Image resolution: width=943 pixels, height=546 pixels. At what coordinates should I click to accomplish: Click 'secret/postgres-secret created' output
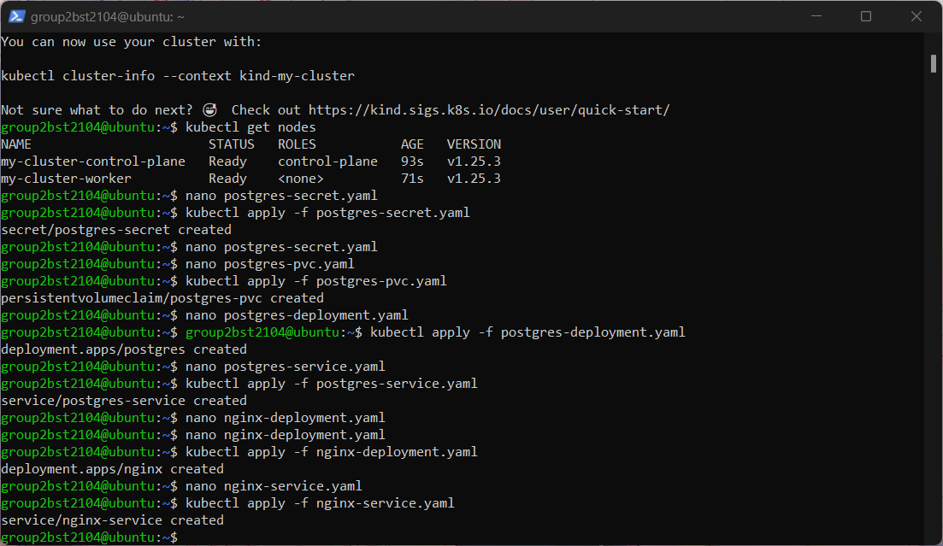[116, 230]
